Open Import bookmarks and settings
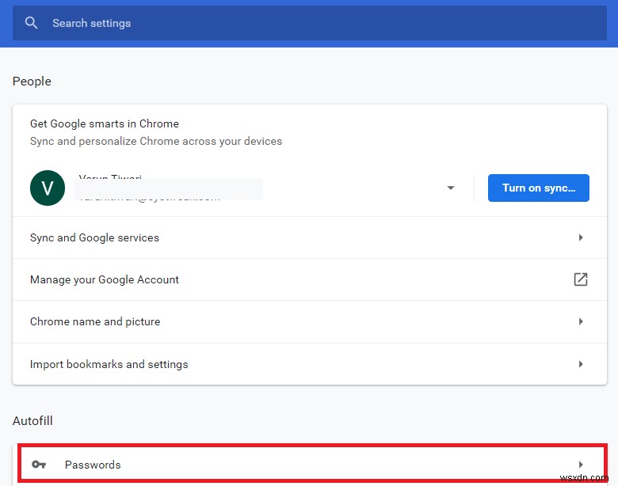 309,364
